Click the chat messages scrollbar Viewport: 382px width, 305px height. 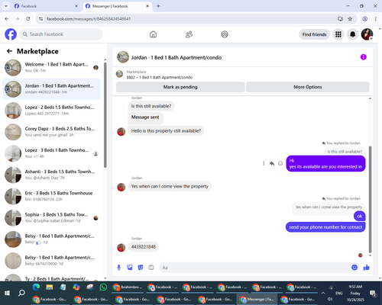370,200
